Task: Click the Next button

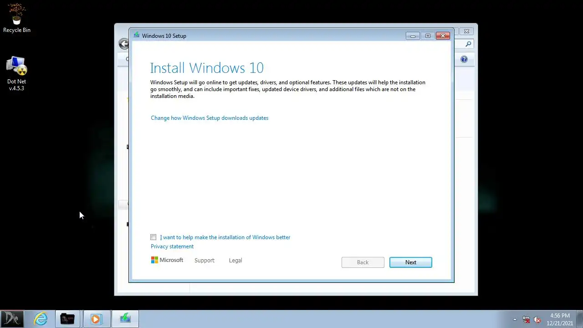Action: click(411, 262)
